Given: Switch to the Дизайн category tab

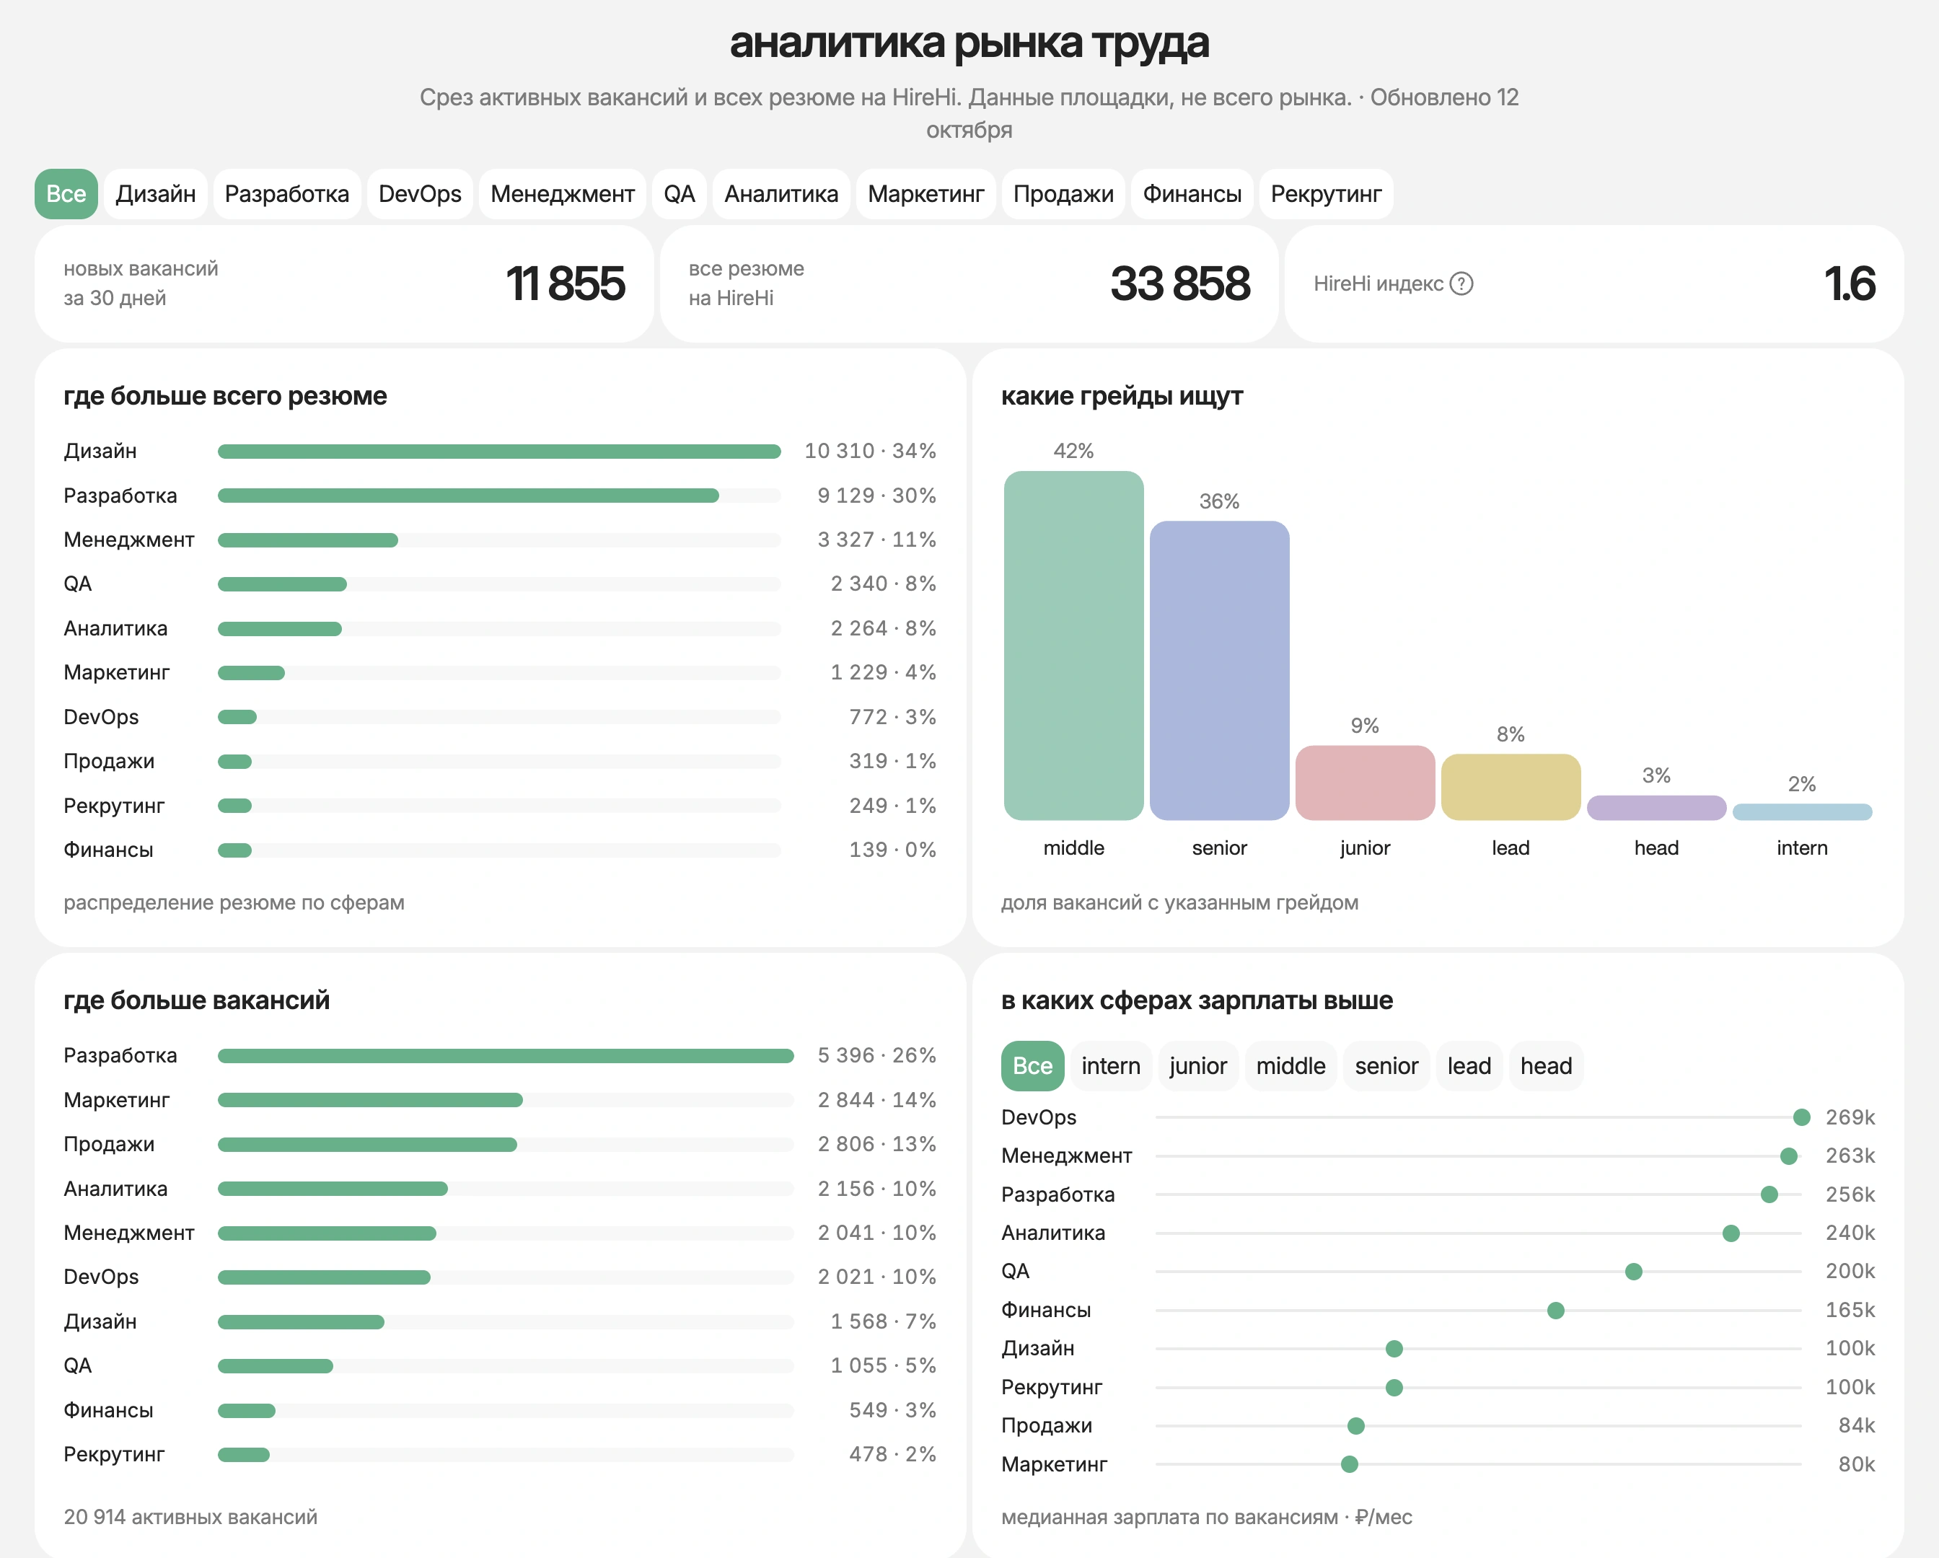Looking at the screenshot, I should (156, 193).
